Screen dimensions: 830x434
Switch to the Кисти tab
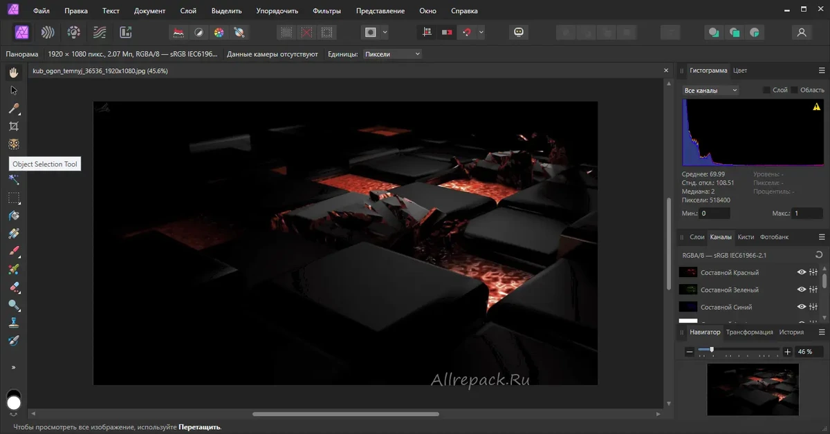tap(746, 237)
